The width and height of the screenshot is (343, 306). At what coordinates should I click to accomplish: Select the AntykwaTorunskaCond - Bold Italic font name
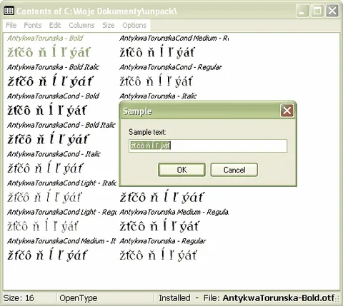(61, 125)
